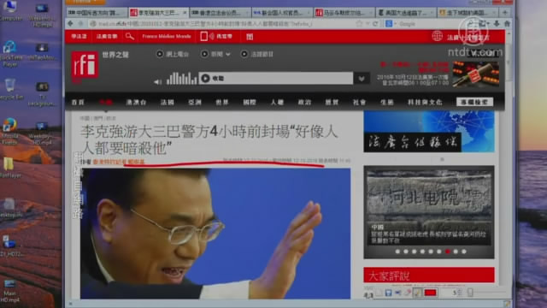Open the search magnifier in red bar
The width and height of the screenshot is (547, 308).
(129, 36)
